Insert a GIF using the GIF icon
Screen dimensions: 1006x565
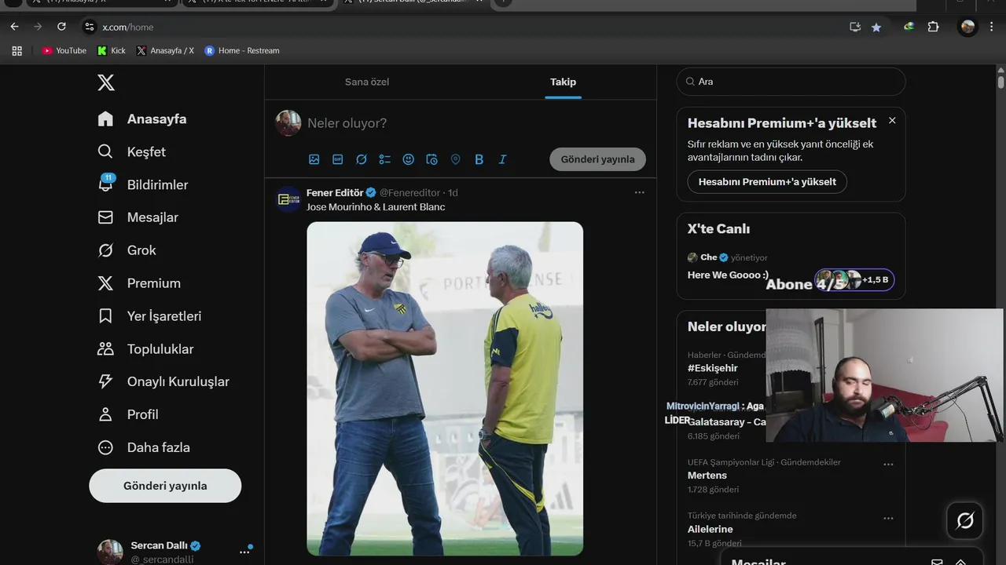point(338,159)
